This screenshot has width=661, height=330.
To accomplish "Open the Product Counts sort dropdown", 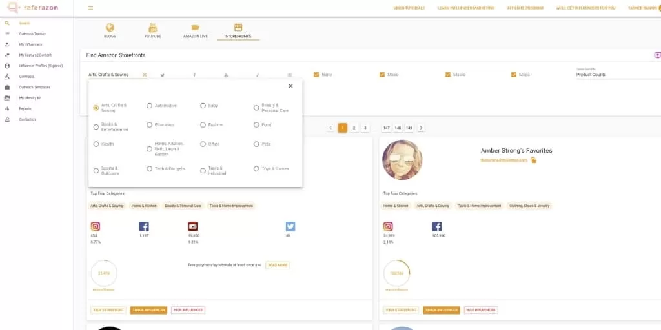I will (x=618, y=74).
